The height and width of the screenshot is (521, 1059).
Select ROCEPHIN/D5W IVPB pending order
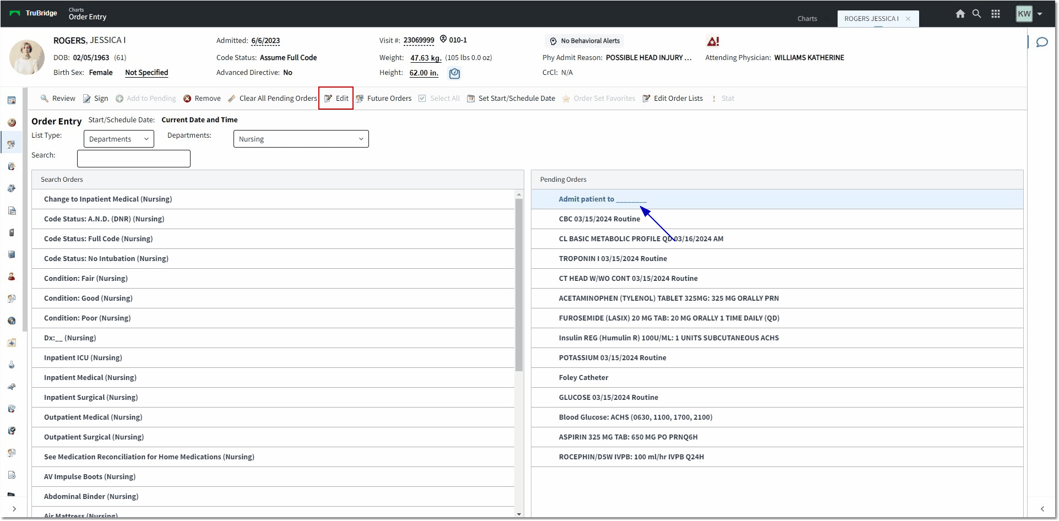(x=777, y=457)
